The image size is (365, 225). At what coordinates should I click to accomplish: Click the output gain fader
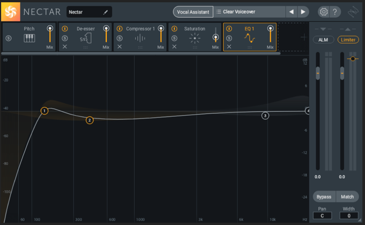(342, 73)
